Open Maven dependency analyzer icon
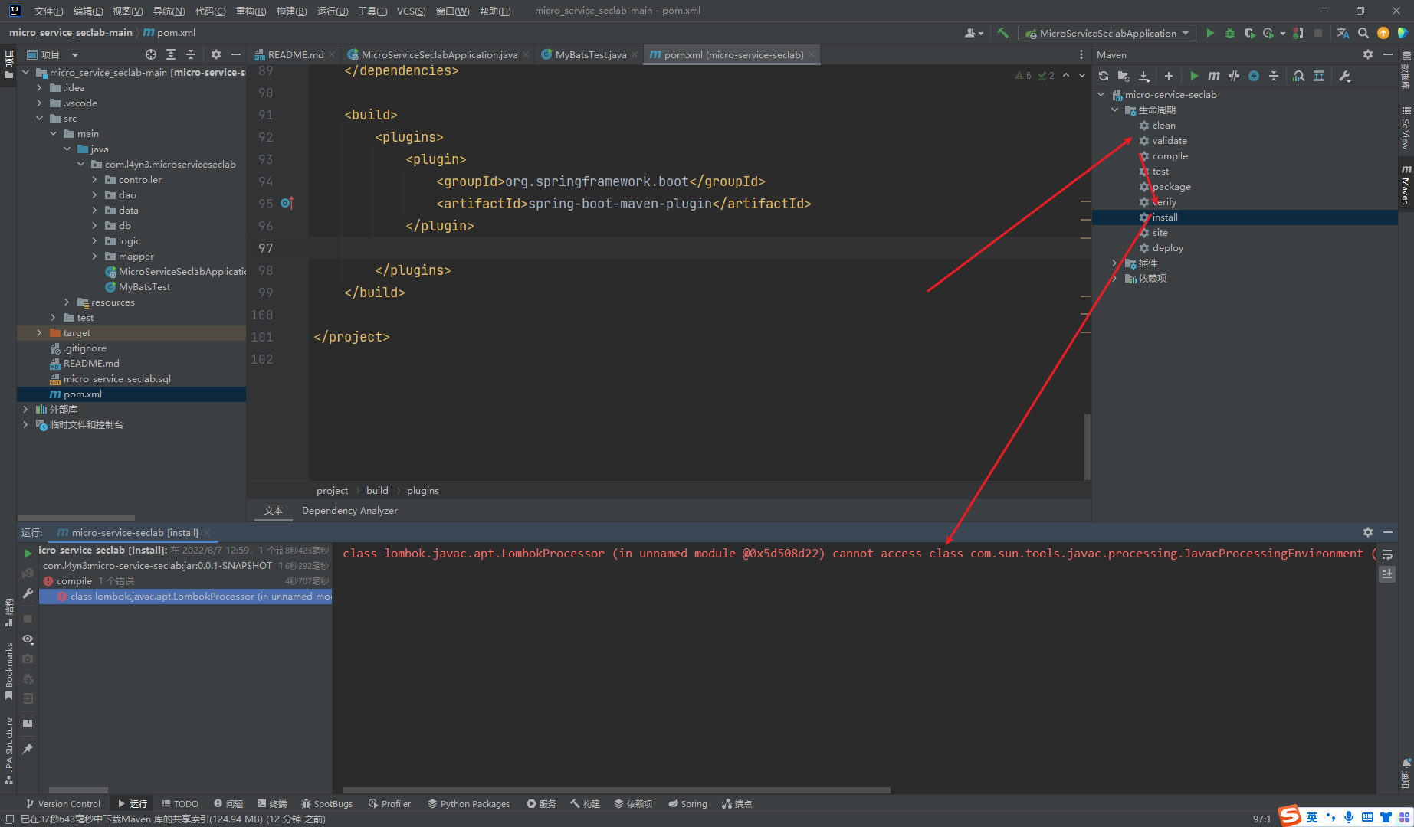 pyautogui.click(x=1299, y=76)
